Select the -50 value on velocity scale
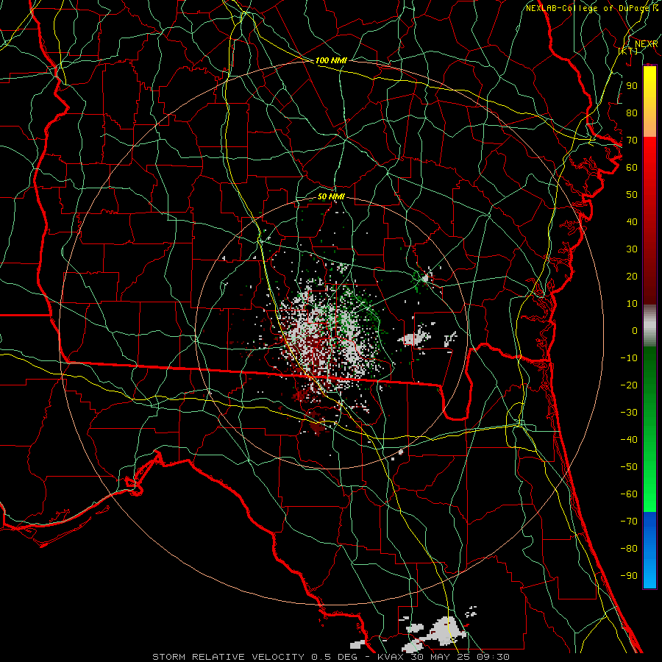This screenshot has width=662, height=662. (x=629, y=467)
